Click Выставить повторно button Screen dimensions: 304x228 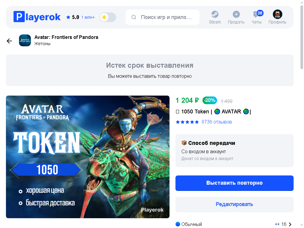click(235, 183)
